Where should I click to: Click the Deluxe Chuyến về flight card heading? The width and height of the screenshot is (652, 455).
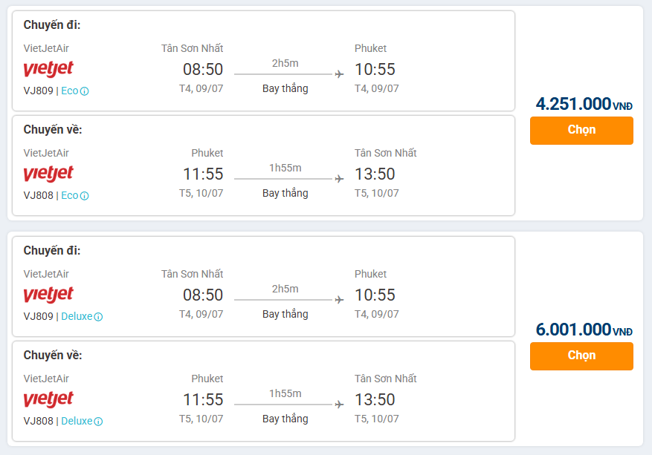tap(53, 356)
